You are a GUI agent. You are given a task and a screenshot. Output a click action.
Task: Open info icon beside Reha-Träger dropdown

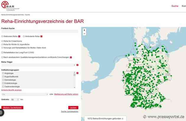[x=77, y=65]
